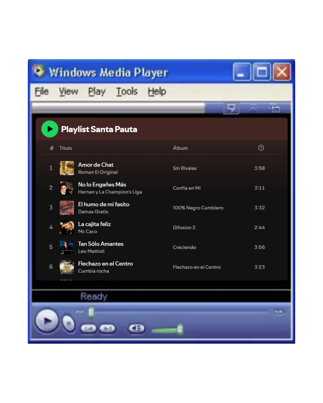Click the 3:11 duration value

click(260, 188)
